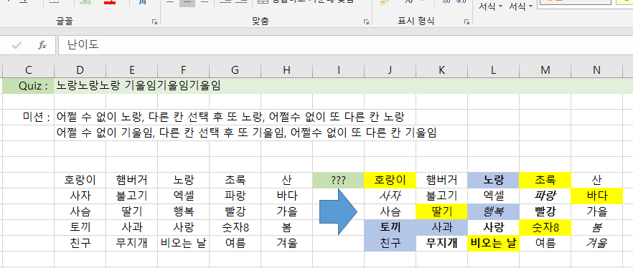Select column K header
633x268 pixels.
[441, 70]
